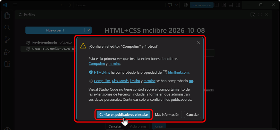The width and height of the screenshot is (280, 130).
Task: Toggle the primary side bar layout icon
Action: [x=217, y=5]
